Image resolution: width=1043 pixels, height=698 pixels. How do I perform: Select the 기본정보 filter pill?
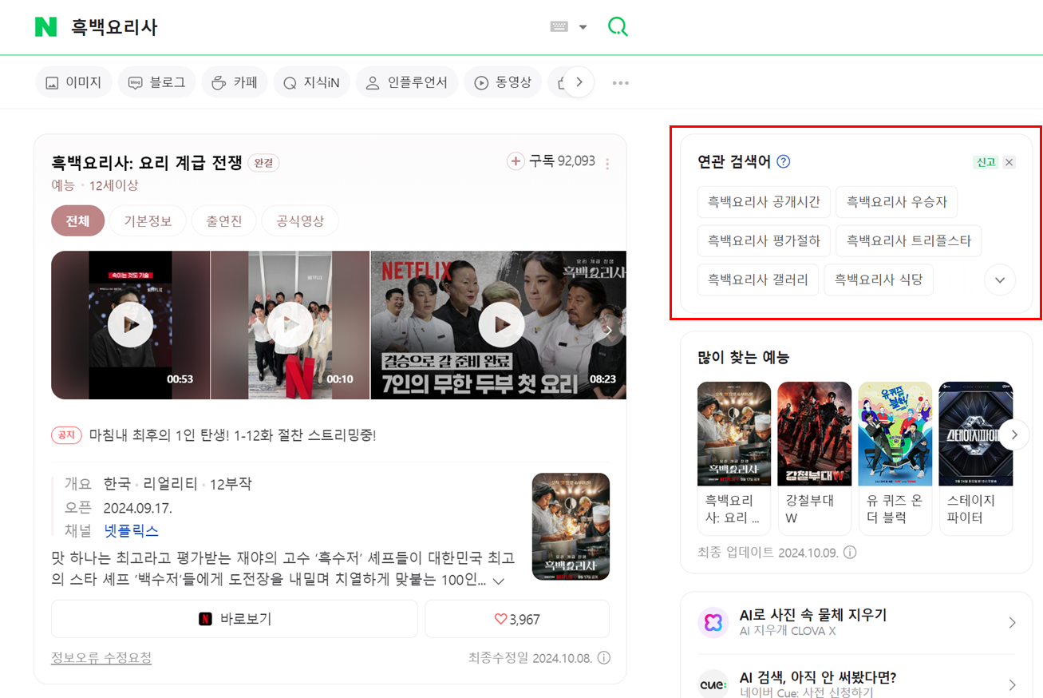148,221
